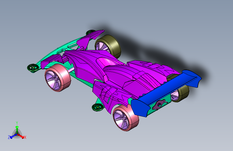Pick the lavender spoke rim of the rear pink wheel
The image size is (233, 151).
121,120
